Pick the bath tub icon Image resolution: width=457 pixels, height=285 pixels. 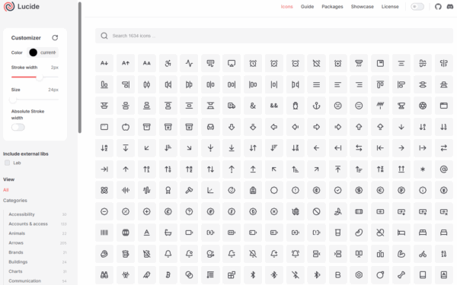pos(168,233)
